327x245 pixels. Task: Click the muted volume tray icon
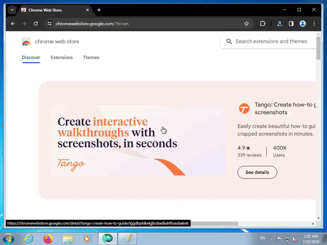295,239
